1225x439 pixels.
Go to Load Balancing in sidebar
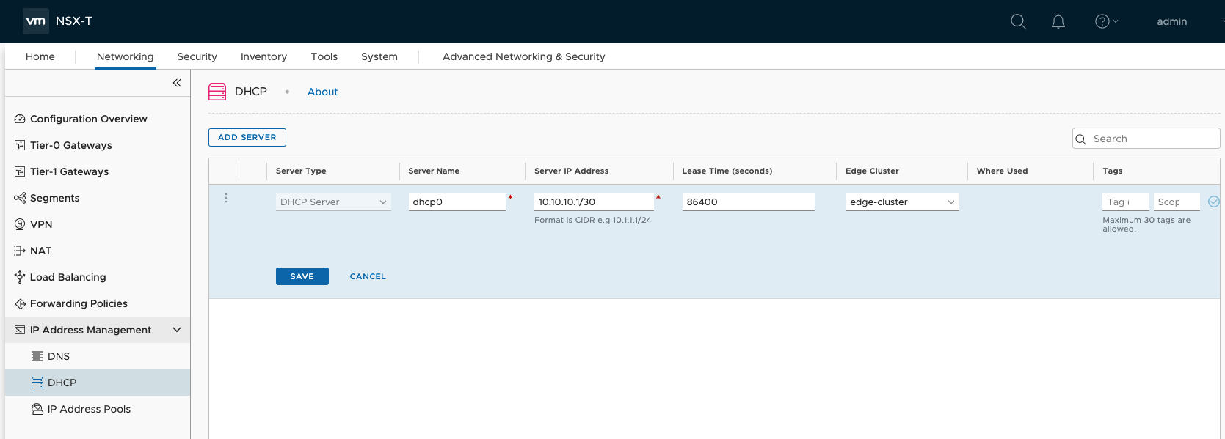pos(68,277)
